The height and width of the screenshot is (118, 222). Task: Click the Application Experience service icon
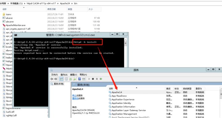(x=110, y=100)
